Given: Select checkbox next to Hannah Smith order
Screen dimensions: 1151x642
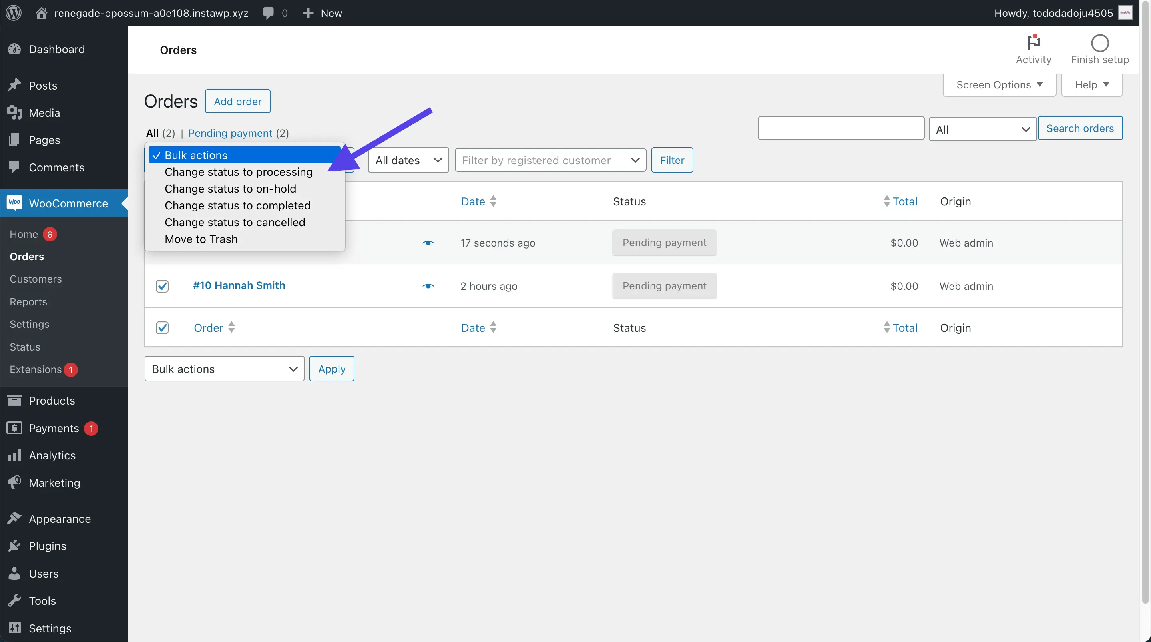Looking at the screenshot, I should click(x=163, y=285).
